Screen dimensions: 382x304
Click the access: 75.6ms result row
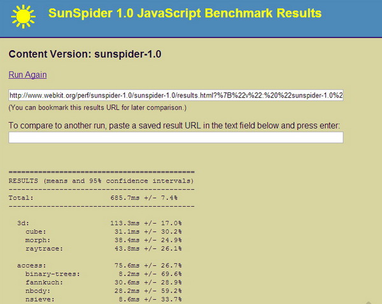click(99, 265)
